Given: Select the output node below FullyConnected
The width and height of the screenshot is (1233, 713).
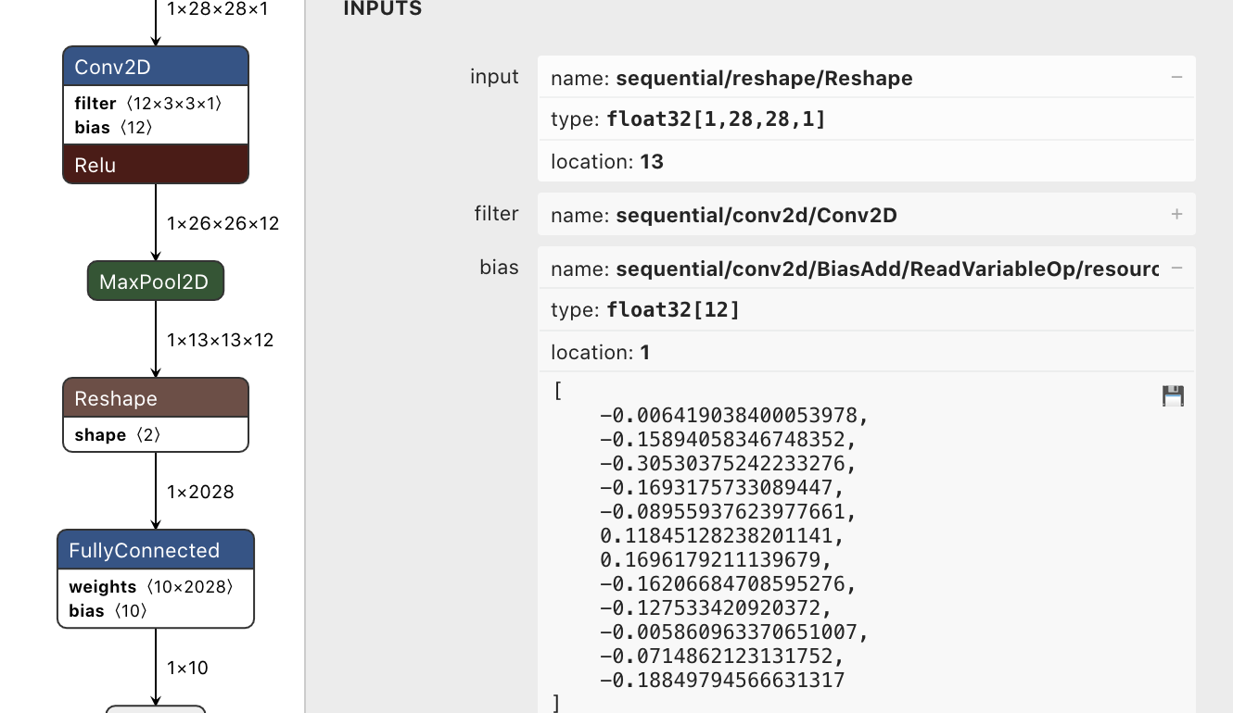Looking at the screenshot, I should point(155,708).
